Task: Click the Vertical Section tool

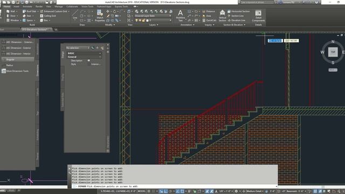Action: (x=222, y=16)
